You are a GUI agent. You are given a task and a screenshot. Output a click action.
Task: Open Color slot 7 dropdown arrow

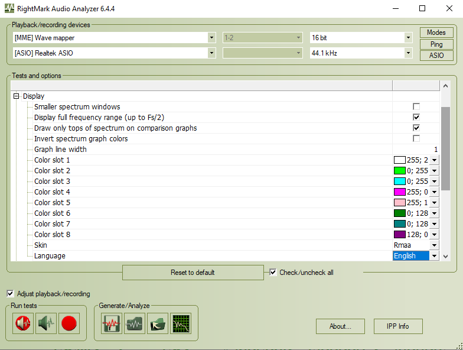pos(434,223)
